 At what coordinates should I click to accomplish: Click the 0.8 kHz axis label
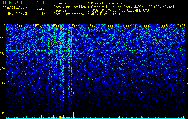[x=3, y=83]
